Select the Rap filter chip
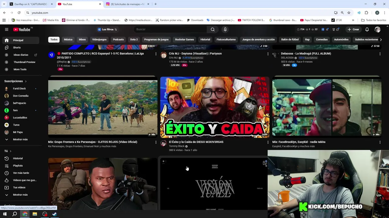 (x=307, y=40)
